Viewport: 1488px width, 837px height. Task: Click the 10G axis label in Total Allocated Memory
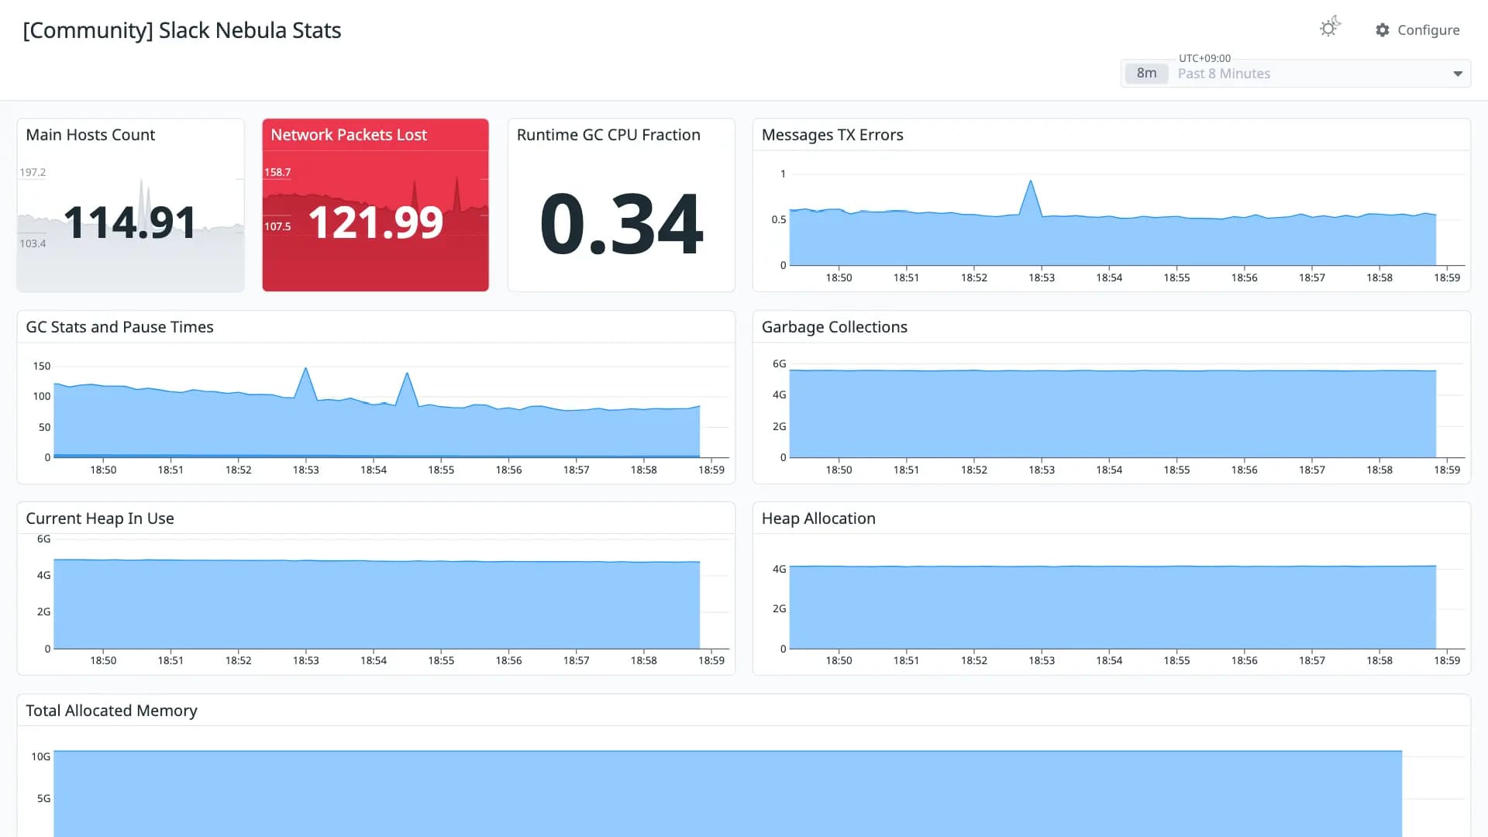pyautogui.click(x=40, y=756)
